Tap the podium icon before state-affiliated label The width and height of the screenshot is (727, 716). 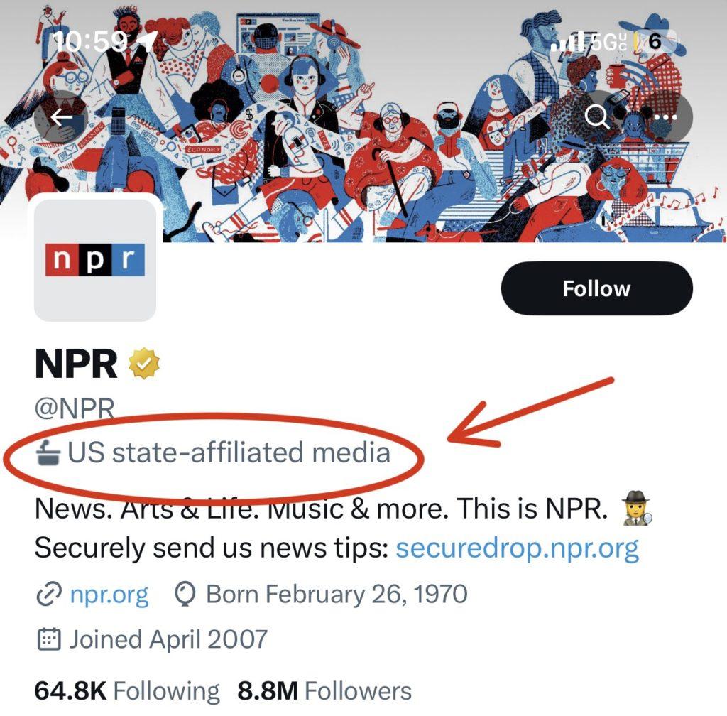52,452
